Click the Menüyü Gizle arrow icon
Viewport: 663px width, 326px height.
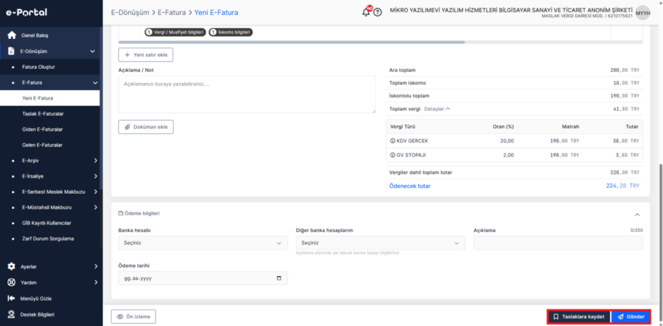click(x=12, y=299)
